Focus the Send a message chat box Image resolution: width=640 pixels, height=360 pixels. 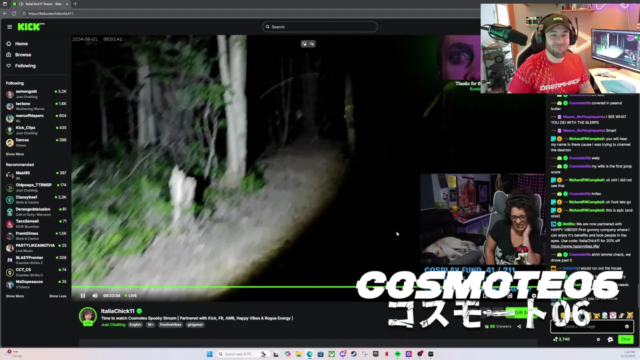592,326
